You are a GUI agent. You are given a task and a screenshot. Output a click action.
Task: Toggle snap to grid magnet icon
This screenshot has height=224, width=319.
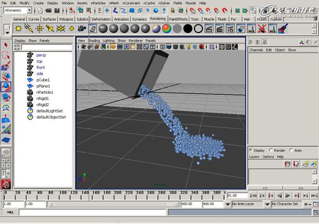pos(192,11)
